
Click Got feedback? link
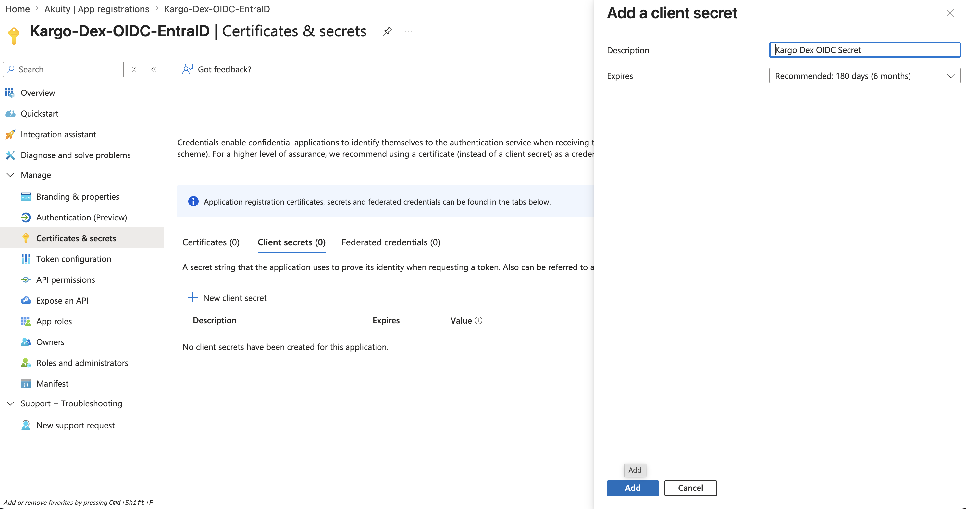[224, 69]
